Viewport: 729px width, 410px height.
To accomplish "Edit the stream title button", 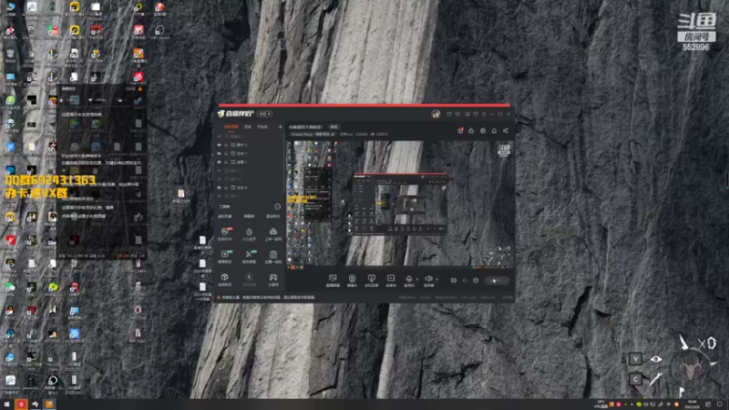I will pyautogui.click(x=334, y=127).
